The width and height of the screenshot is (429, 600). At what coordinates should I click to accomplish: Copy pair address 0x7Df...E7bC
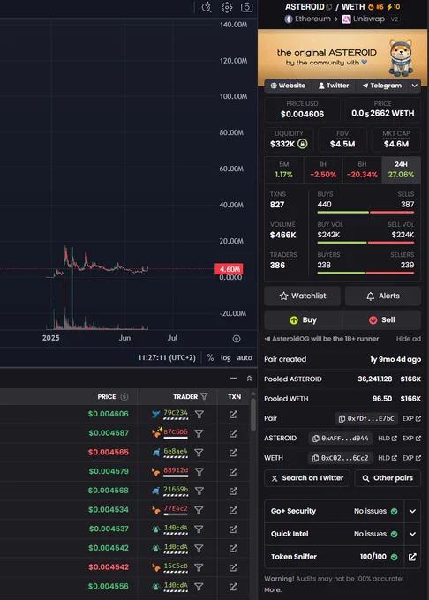(x=366, y=418)
